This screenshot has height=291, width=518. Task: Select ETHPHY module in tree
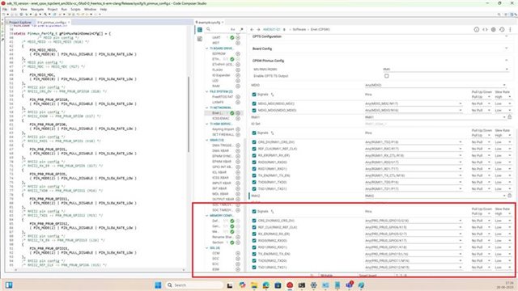pyautogui.click(x=223, y=65)
